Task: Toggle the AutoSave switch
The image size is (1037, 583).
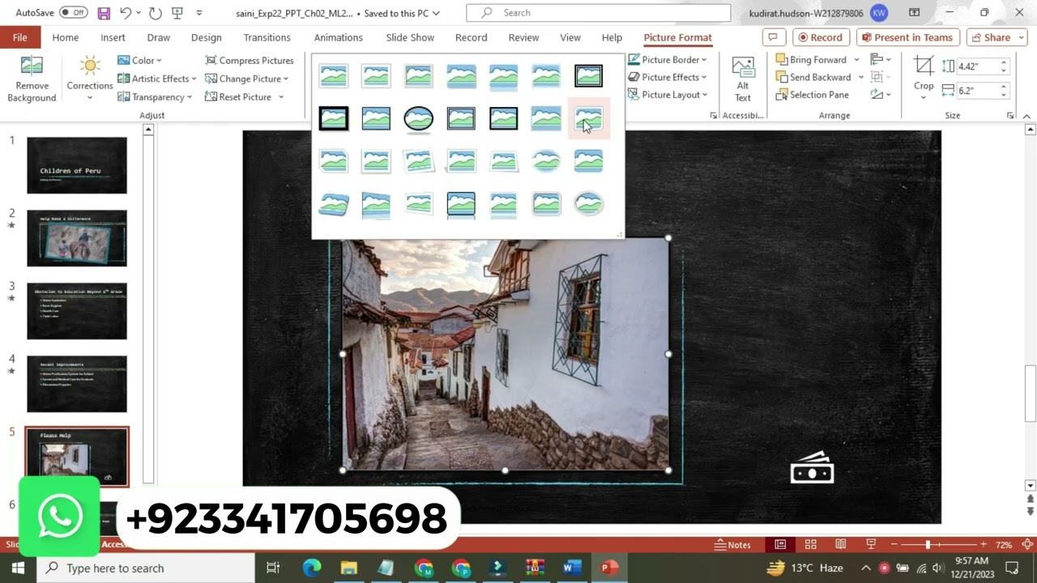Action: pos(73,13)
